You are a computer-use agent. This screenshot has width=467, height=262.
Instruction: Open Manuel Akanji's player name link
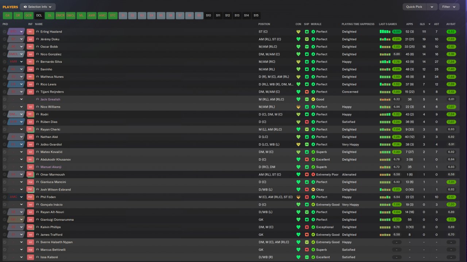click(x=51, y=167)
